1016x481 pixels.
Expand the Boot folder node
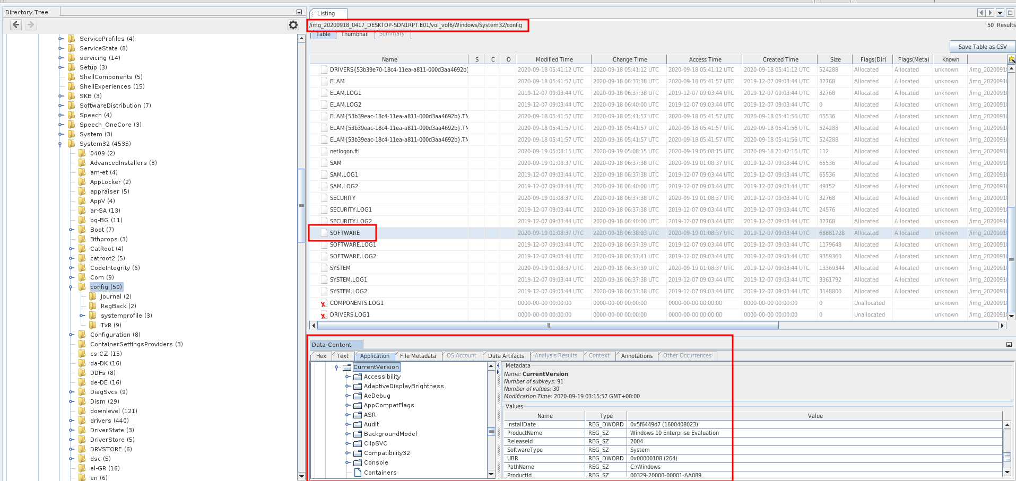click(71, 230)
